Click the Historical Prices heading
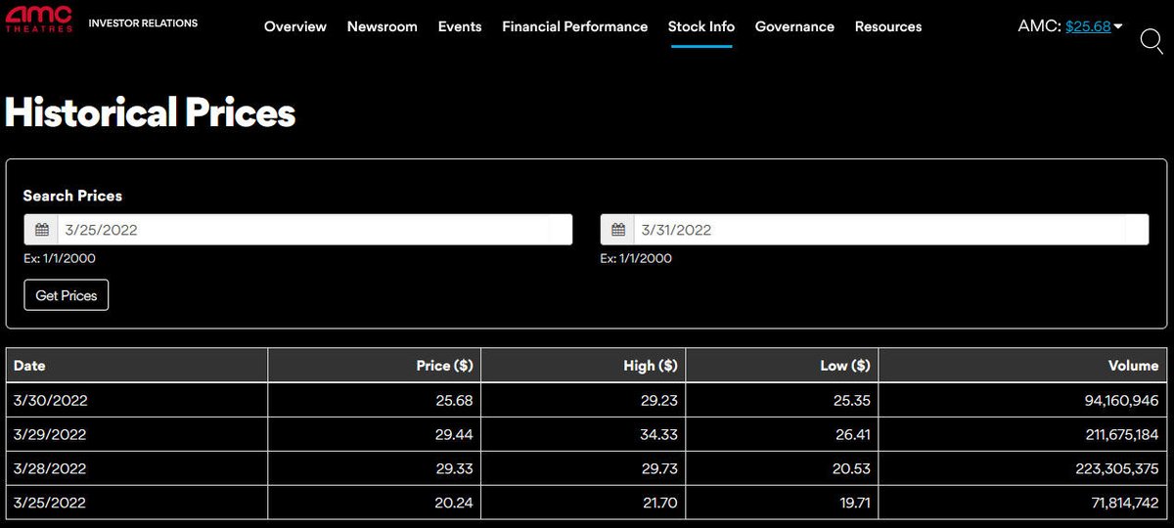 151,112
